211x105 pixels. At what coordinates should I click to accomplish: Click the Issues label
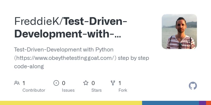(x=68, y=90)
